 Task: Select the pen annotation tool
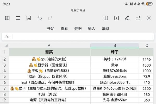127,18
